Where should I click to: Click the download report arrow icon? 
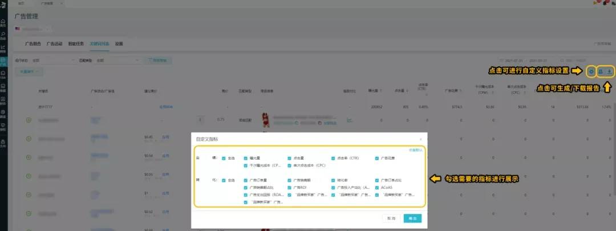pyautogui.click(x=610, y=71)
